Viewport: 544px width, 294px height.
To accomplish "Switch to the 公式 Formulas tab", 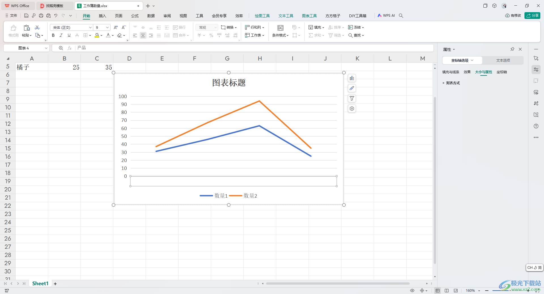I will coord(135,16).
